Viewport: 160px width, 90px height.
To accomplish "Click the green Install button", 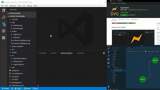I will [x=124, y=15].
